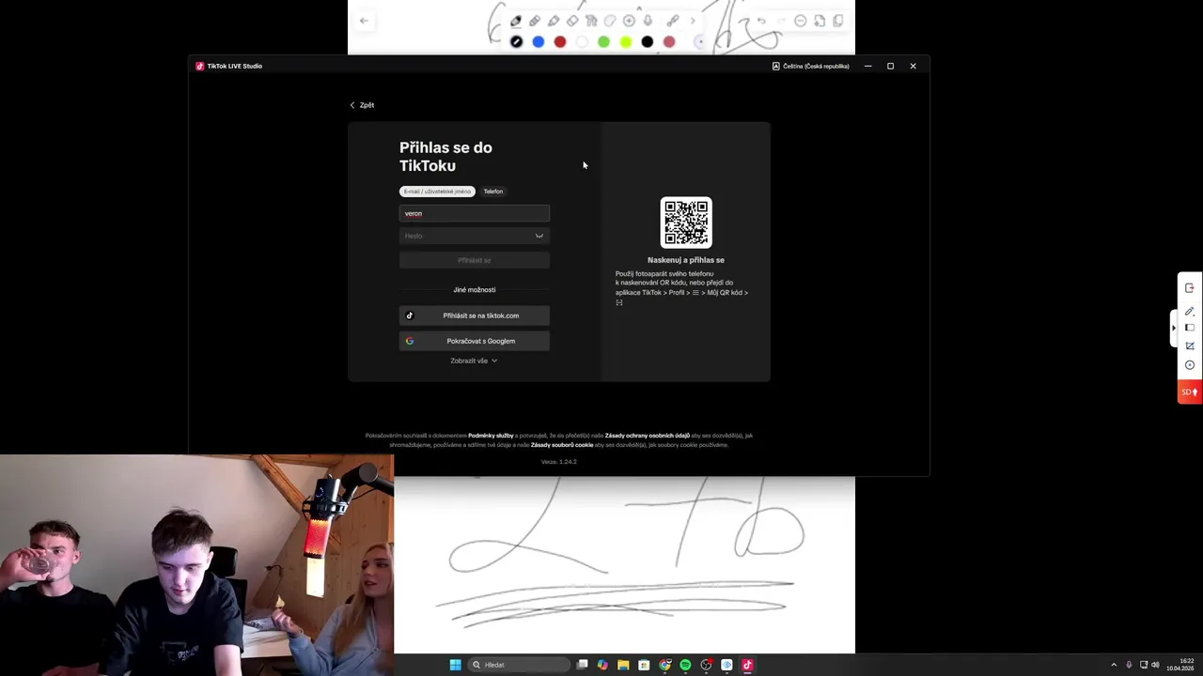Open the Windows Start menu
Viewport: 1203px width, 676px height.
[455, 665]
